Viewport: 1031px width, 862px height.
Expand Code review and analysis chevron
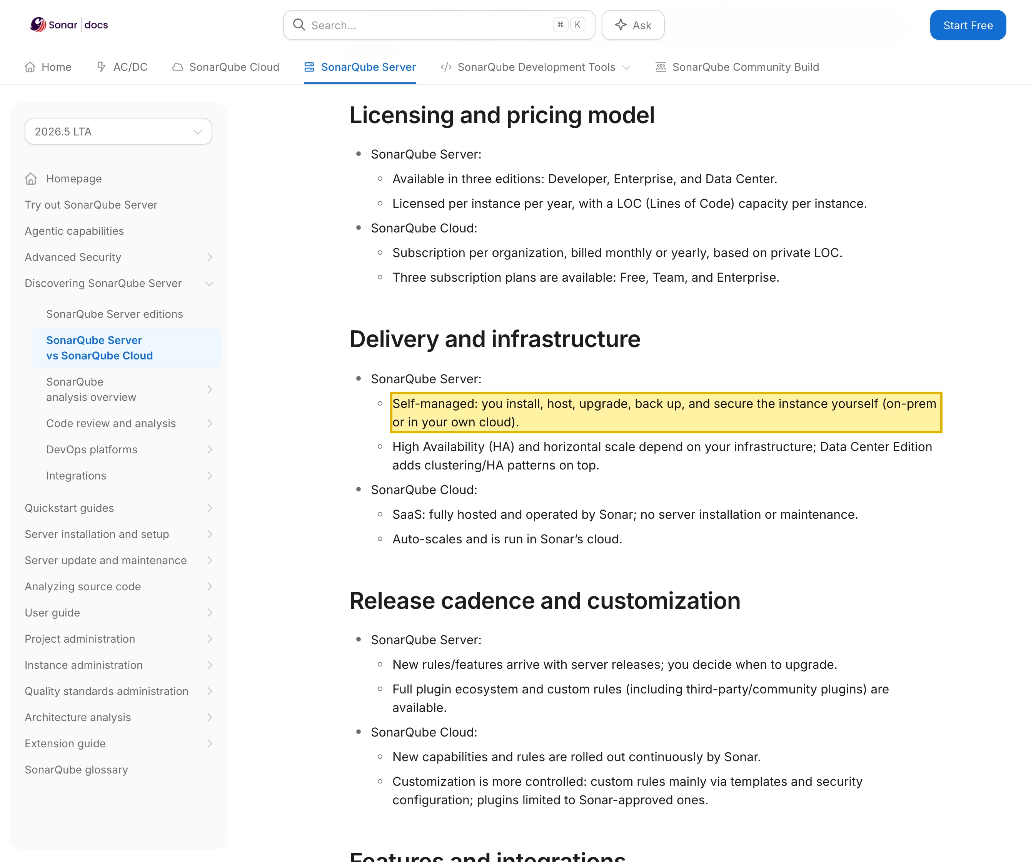point(210,423)
